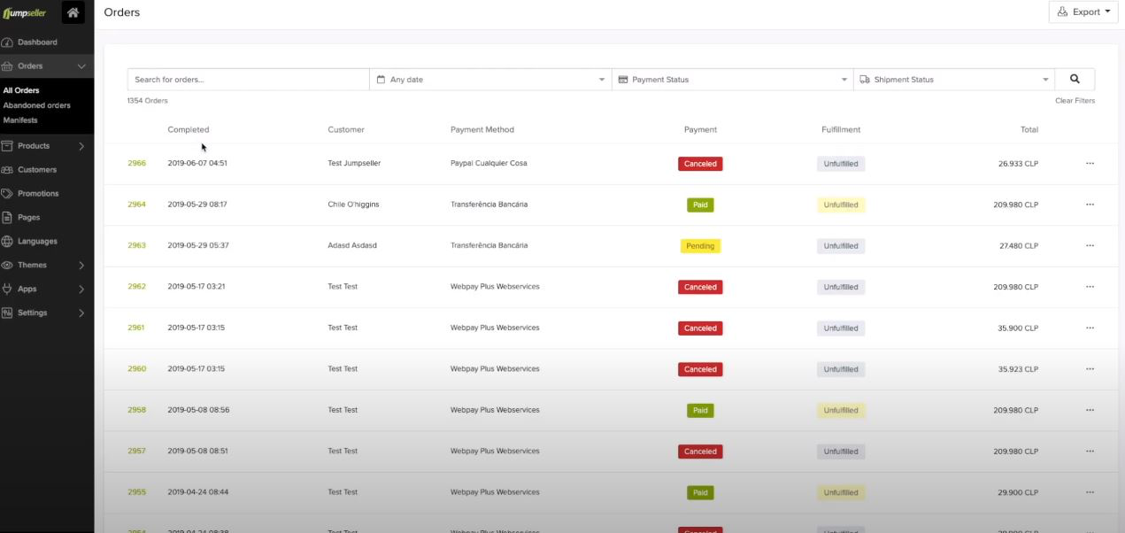
Task: Open the Shipment Status filter dropdown
Action: tap(954, 80)
